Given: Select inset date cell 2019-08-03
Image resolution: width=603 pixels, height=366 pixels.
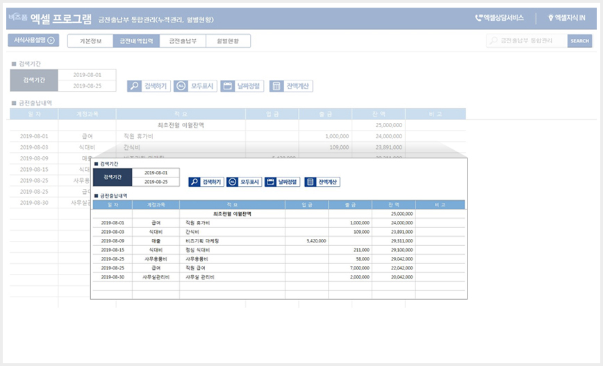Looking at the screenshot, I should tap(113, 232).
